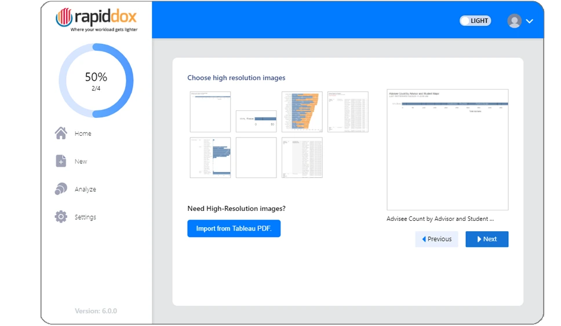This screenshot has height=326, width=561.
Task: Click the Previous button
Action: tap(436, 239)
